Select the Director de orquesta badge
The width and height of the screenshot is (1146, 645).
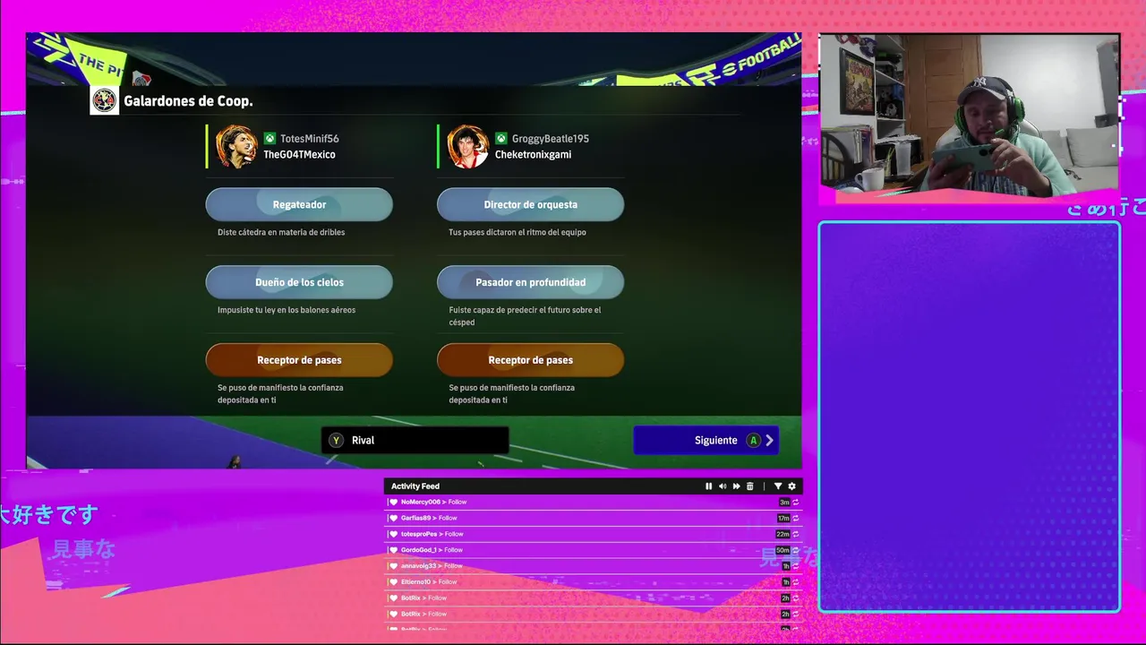[x=530, y=204]
